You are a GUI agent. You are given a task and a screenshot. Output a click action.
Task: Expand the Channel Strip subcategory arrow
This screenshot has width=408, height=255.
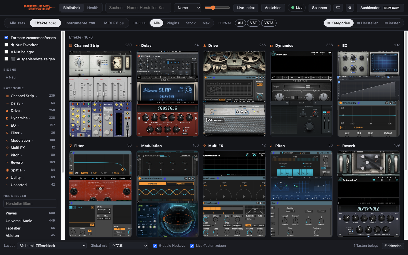(x=36, y=96)
